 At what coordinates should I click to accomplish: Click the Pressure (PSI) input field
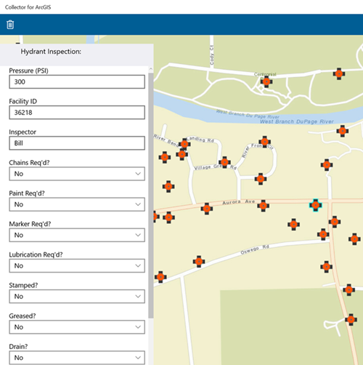click(77, 81)
